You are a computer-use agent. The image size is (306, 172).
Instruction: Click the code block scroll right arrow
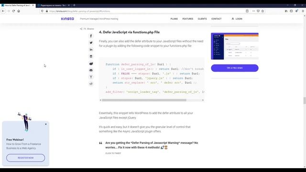coord(203,100)
